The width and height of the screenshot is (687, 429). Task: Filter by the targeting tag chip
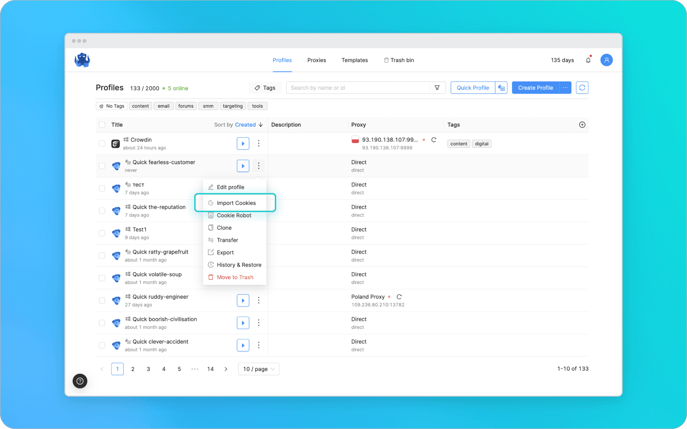pos(233,106)
